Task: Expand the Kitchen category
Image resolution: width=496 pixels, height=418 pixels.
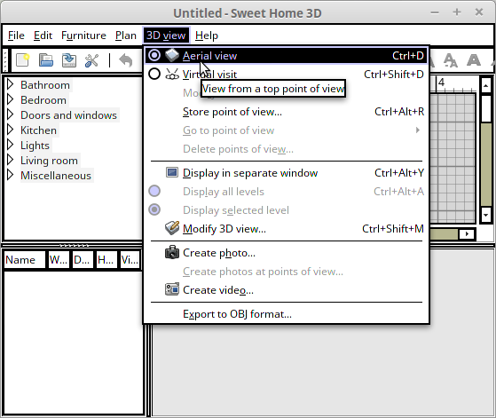Action: 10,130
